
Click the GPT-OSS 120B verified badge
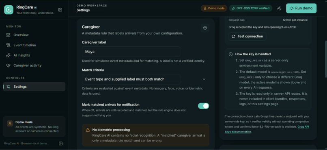(251, 8)
